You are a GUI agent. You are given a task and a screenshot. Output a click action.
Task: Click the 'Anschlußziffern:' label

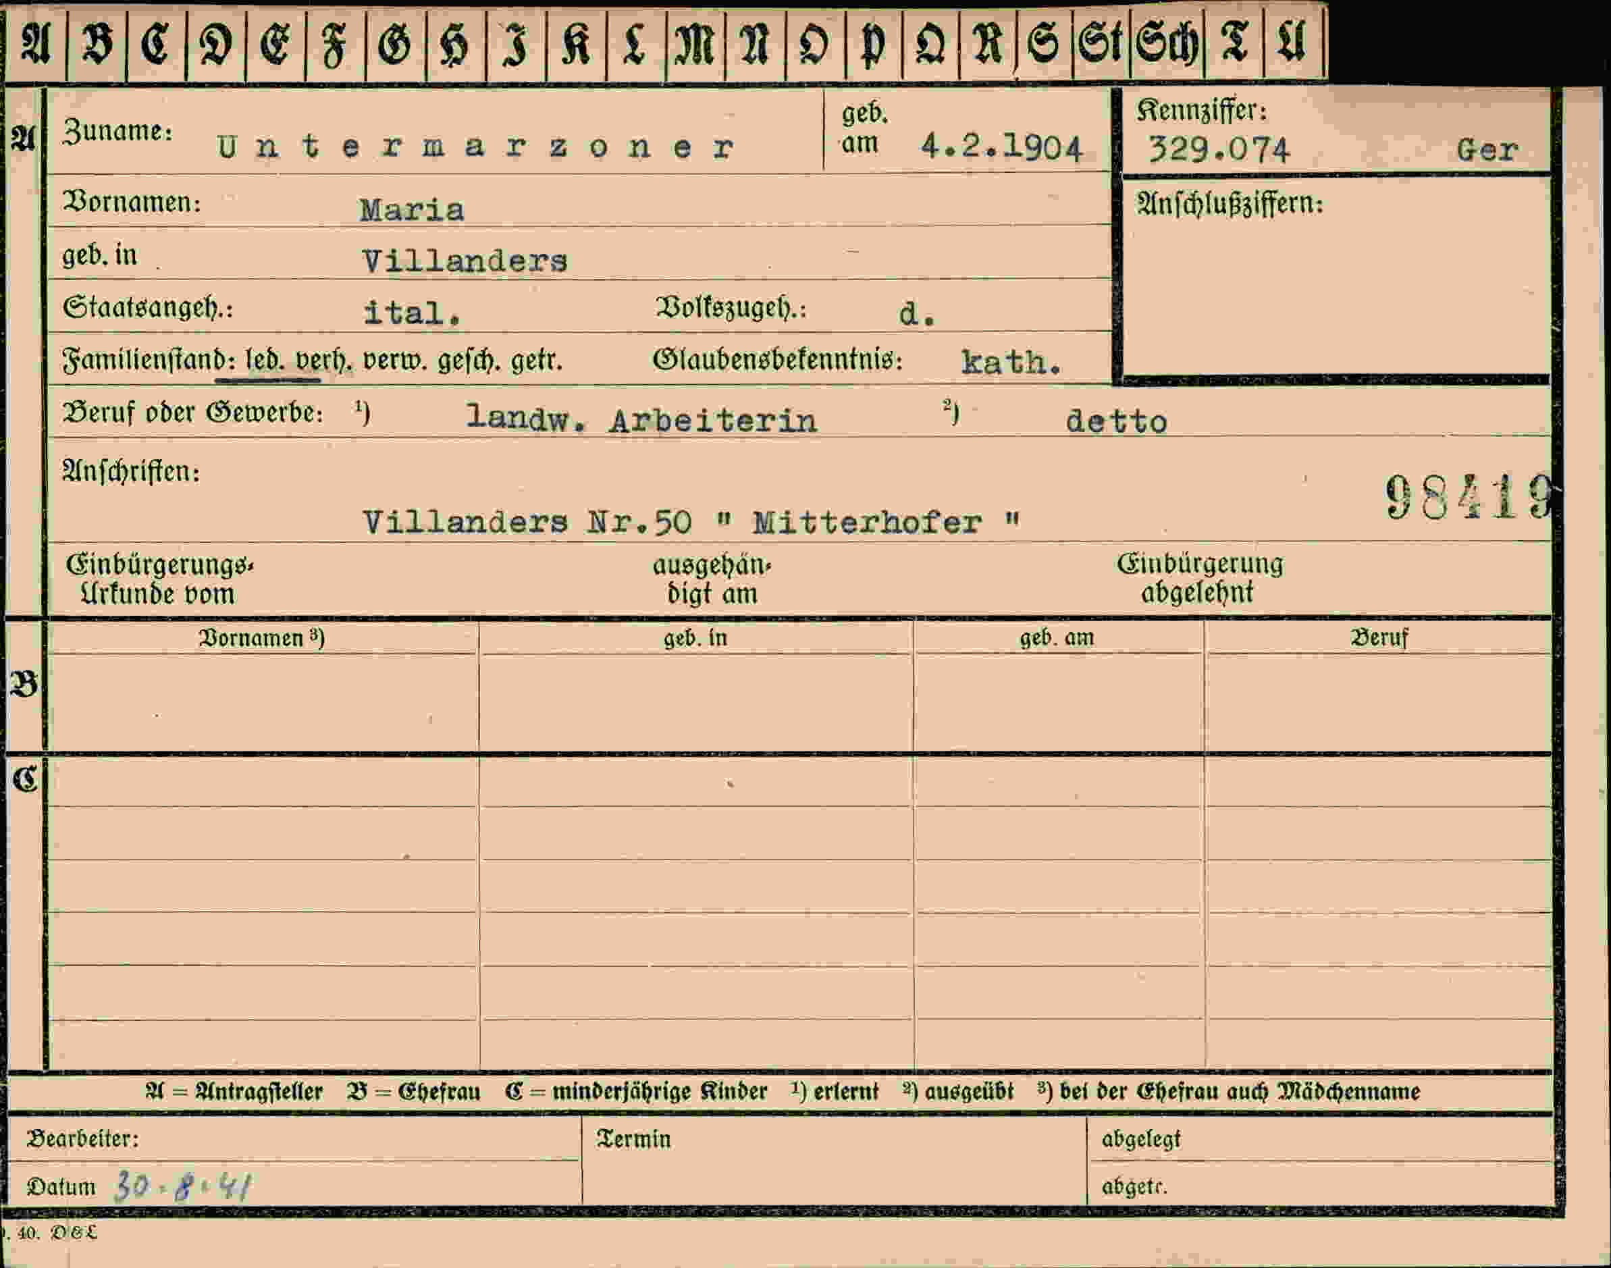pos(1230,203)
